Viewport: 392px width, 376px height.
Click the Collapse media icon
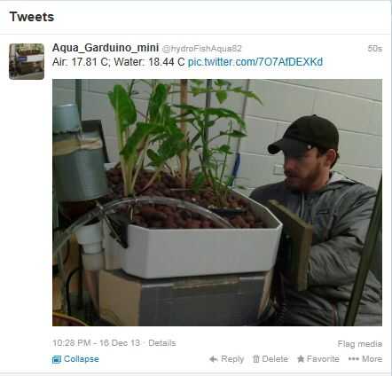pyautogui.click(x=57, y=359)
